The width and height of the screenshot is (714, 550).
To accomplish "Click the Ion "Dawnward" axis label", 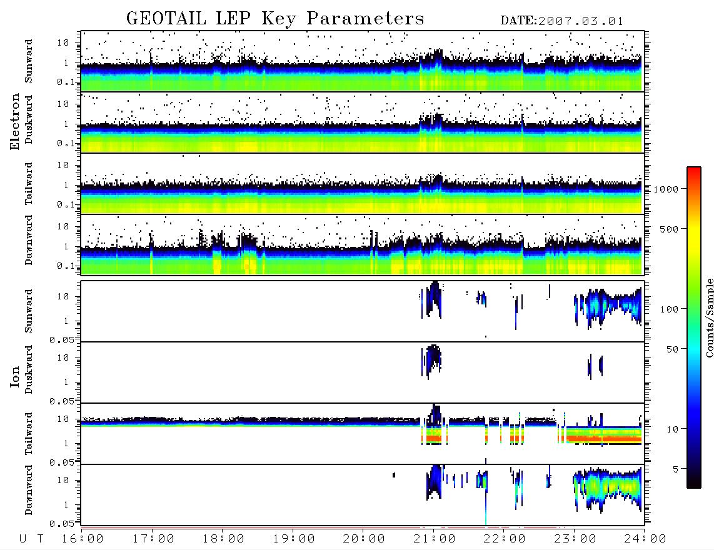I will [29, 490].
